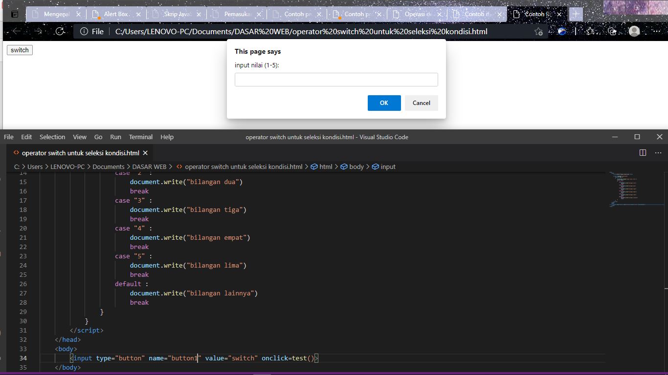Click the html breadcrumb item
Viewport: 668px width, 375px height.
pyautogui.click(x=325, y=167)
